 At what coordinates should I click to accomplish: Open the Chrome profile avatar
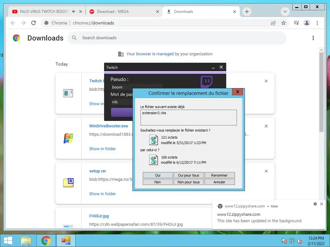coord(307,23)
